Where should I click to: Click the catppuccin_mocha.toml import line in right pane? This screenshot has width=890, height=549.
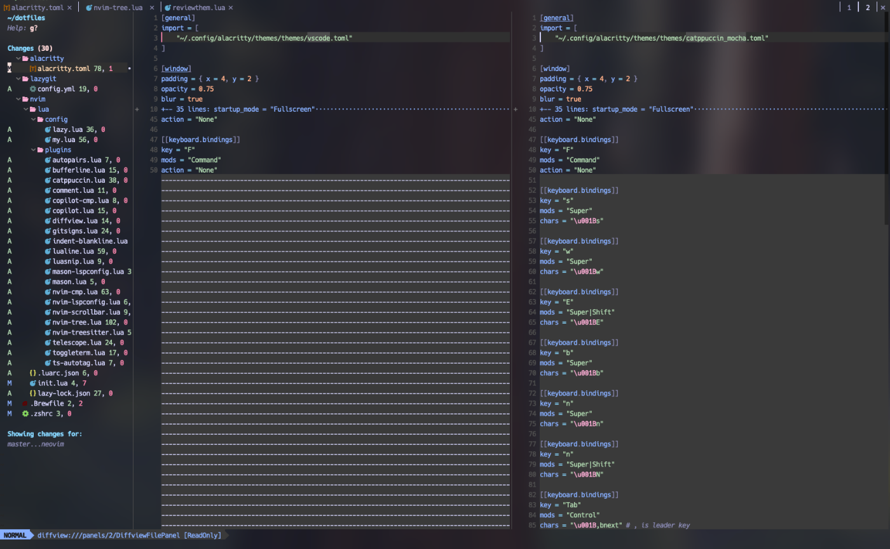[661, 38]
